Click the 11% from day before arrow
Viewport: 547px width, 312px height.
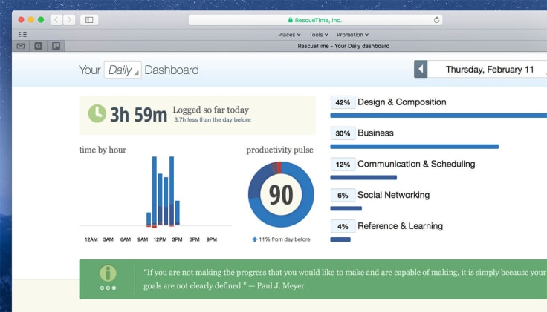coord(254,239)
